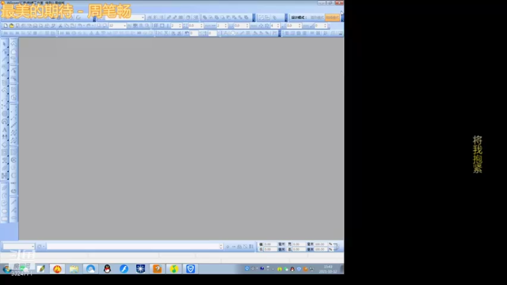
Task: Undo the last action
Action: coord(80,25)
